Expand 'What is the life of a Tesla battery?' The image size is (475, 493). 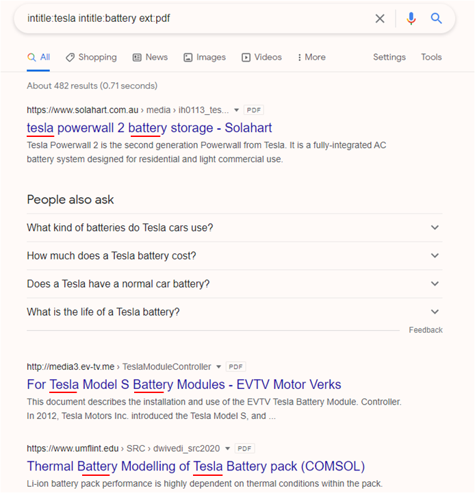click(x=235, y=312)
